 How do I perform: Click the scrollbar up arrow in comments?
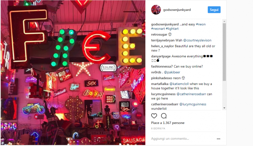click(x=224, y=21)
